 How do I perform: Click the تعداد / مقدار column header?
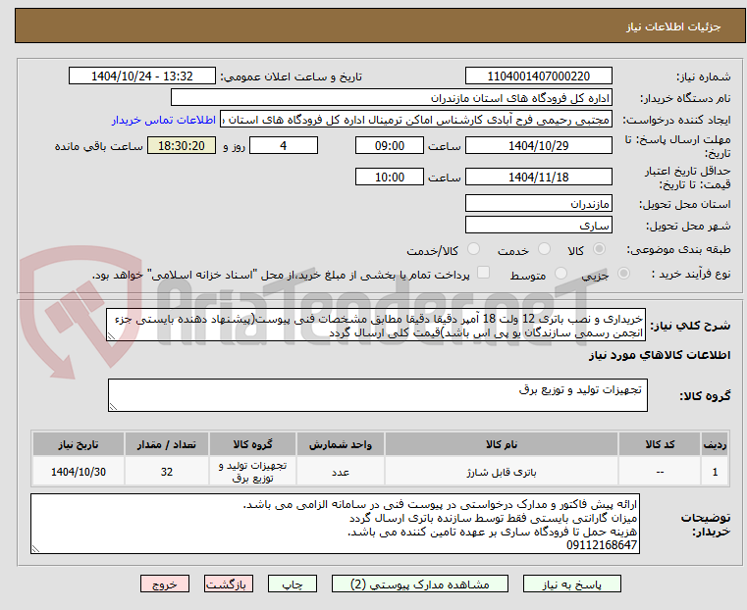(166, 444)
